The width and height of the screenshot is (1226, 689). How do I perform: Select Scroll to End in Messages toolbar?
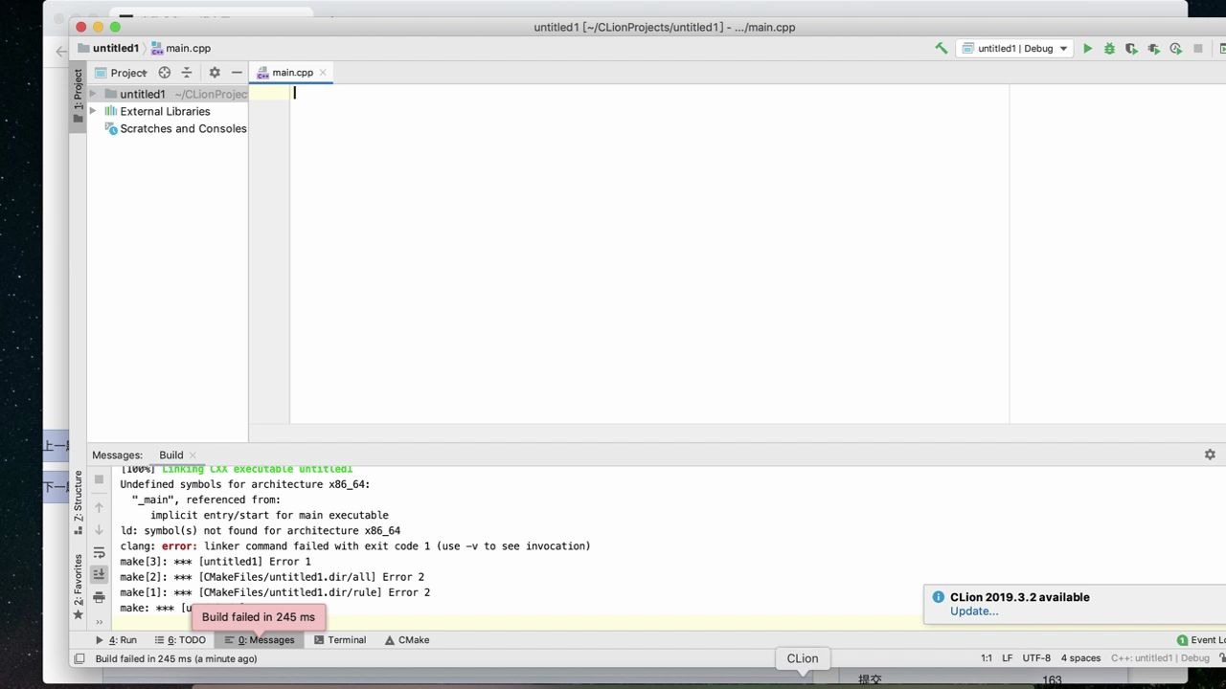(x=99, y=573)
